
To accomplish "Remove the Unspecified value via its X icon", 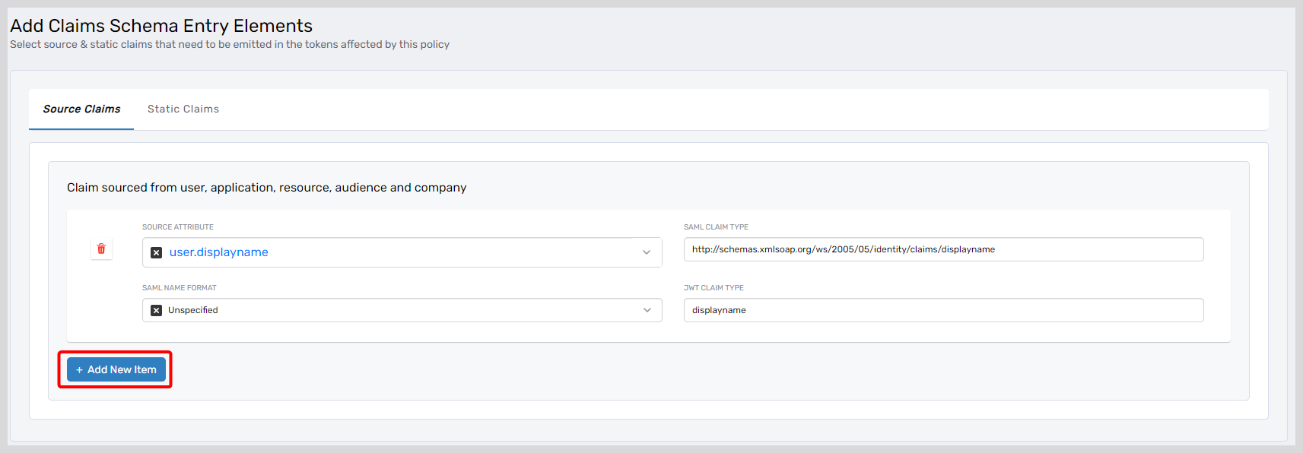I will click(x=156, y=310).
